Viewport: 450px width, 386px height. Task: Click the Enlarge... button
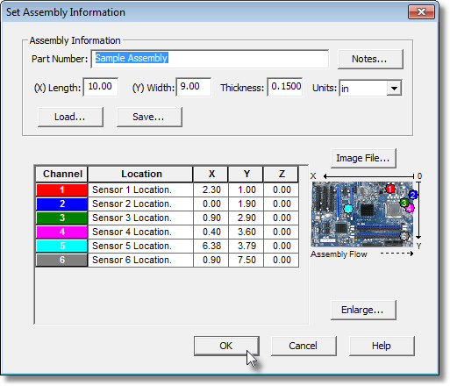[x=363, y=310]
